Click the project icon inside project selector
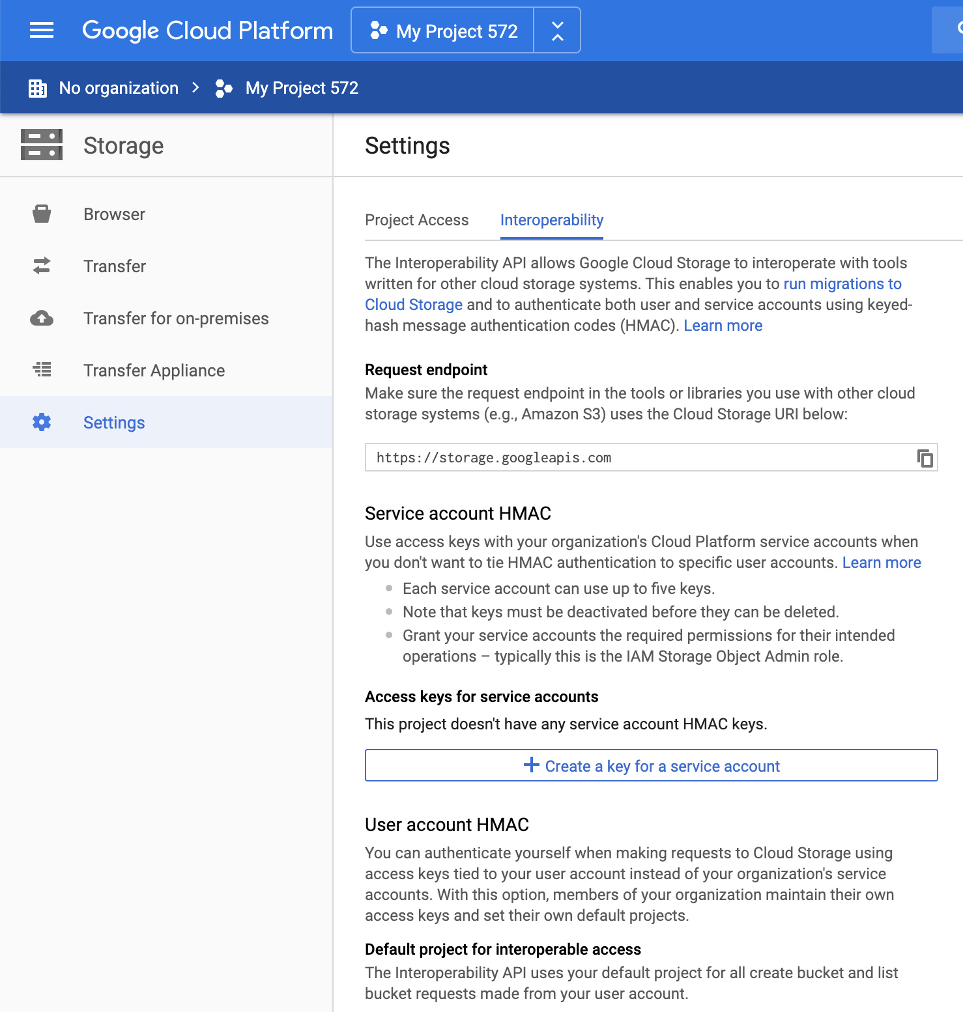Image resolution: width=963 pixels, height=1012 pixels. tap(379, 30)
